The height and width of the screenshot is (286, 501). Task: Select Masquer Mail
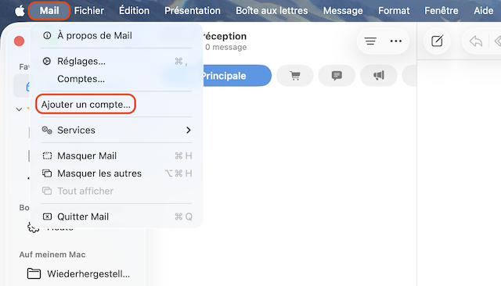(x=117, y=156)
